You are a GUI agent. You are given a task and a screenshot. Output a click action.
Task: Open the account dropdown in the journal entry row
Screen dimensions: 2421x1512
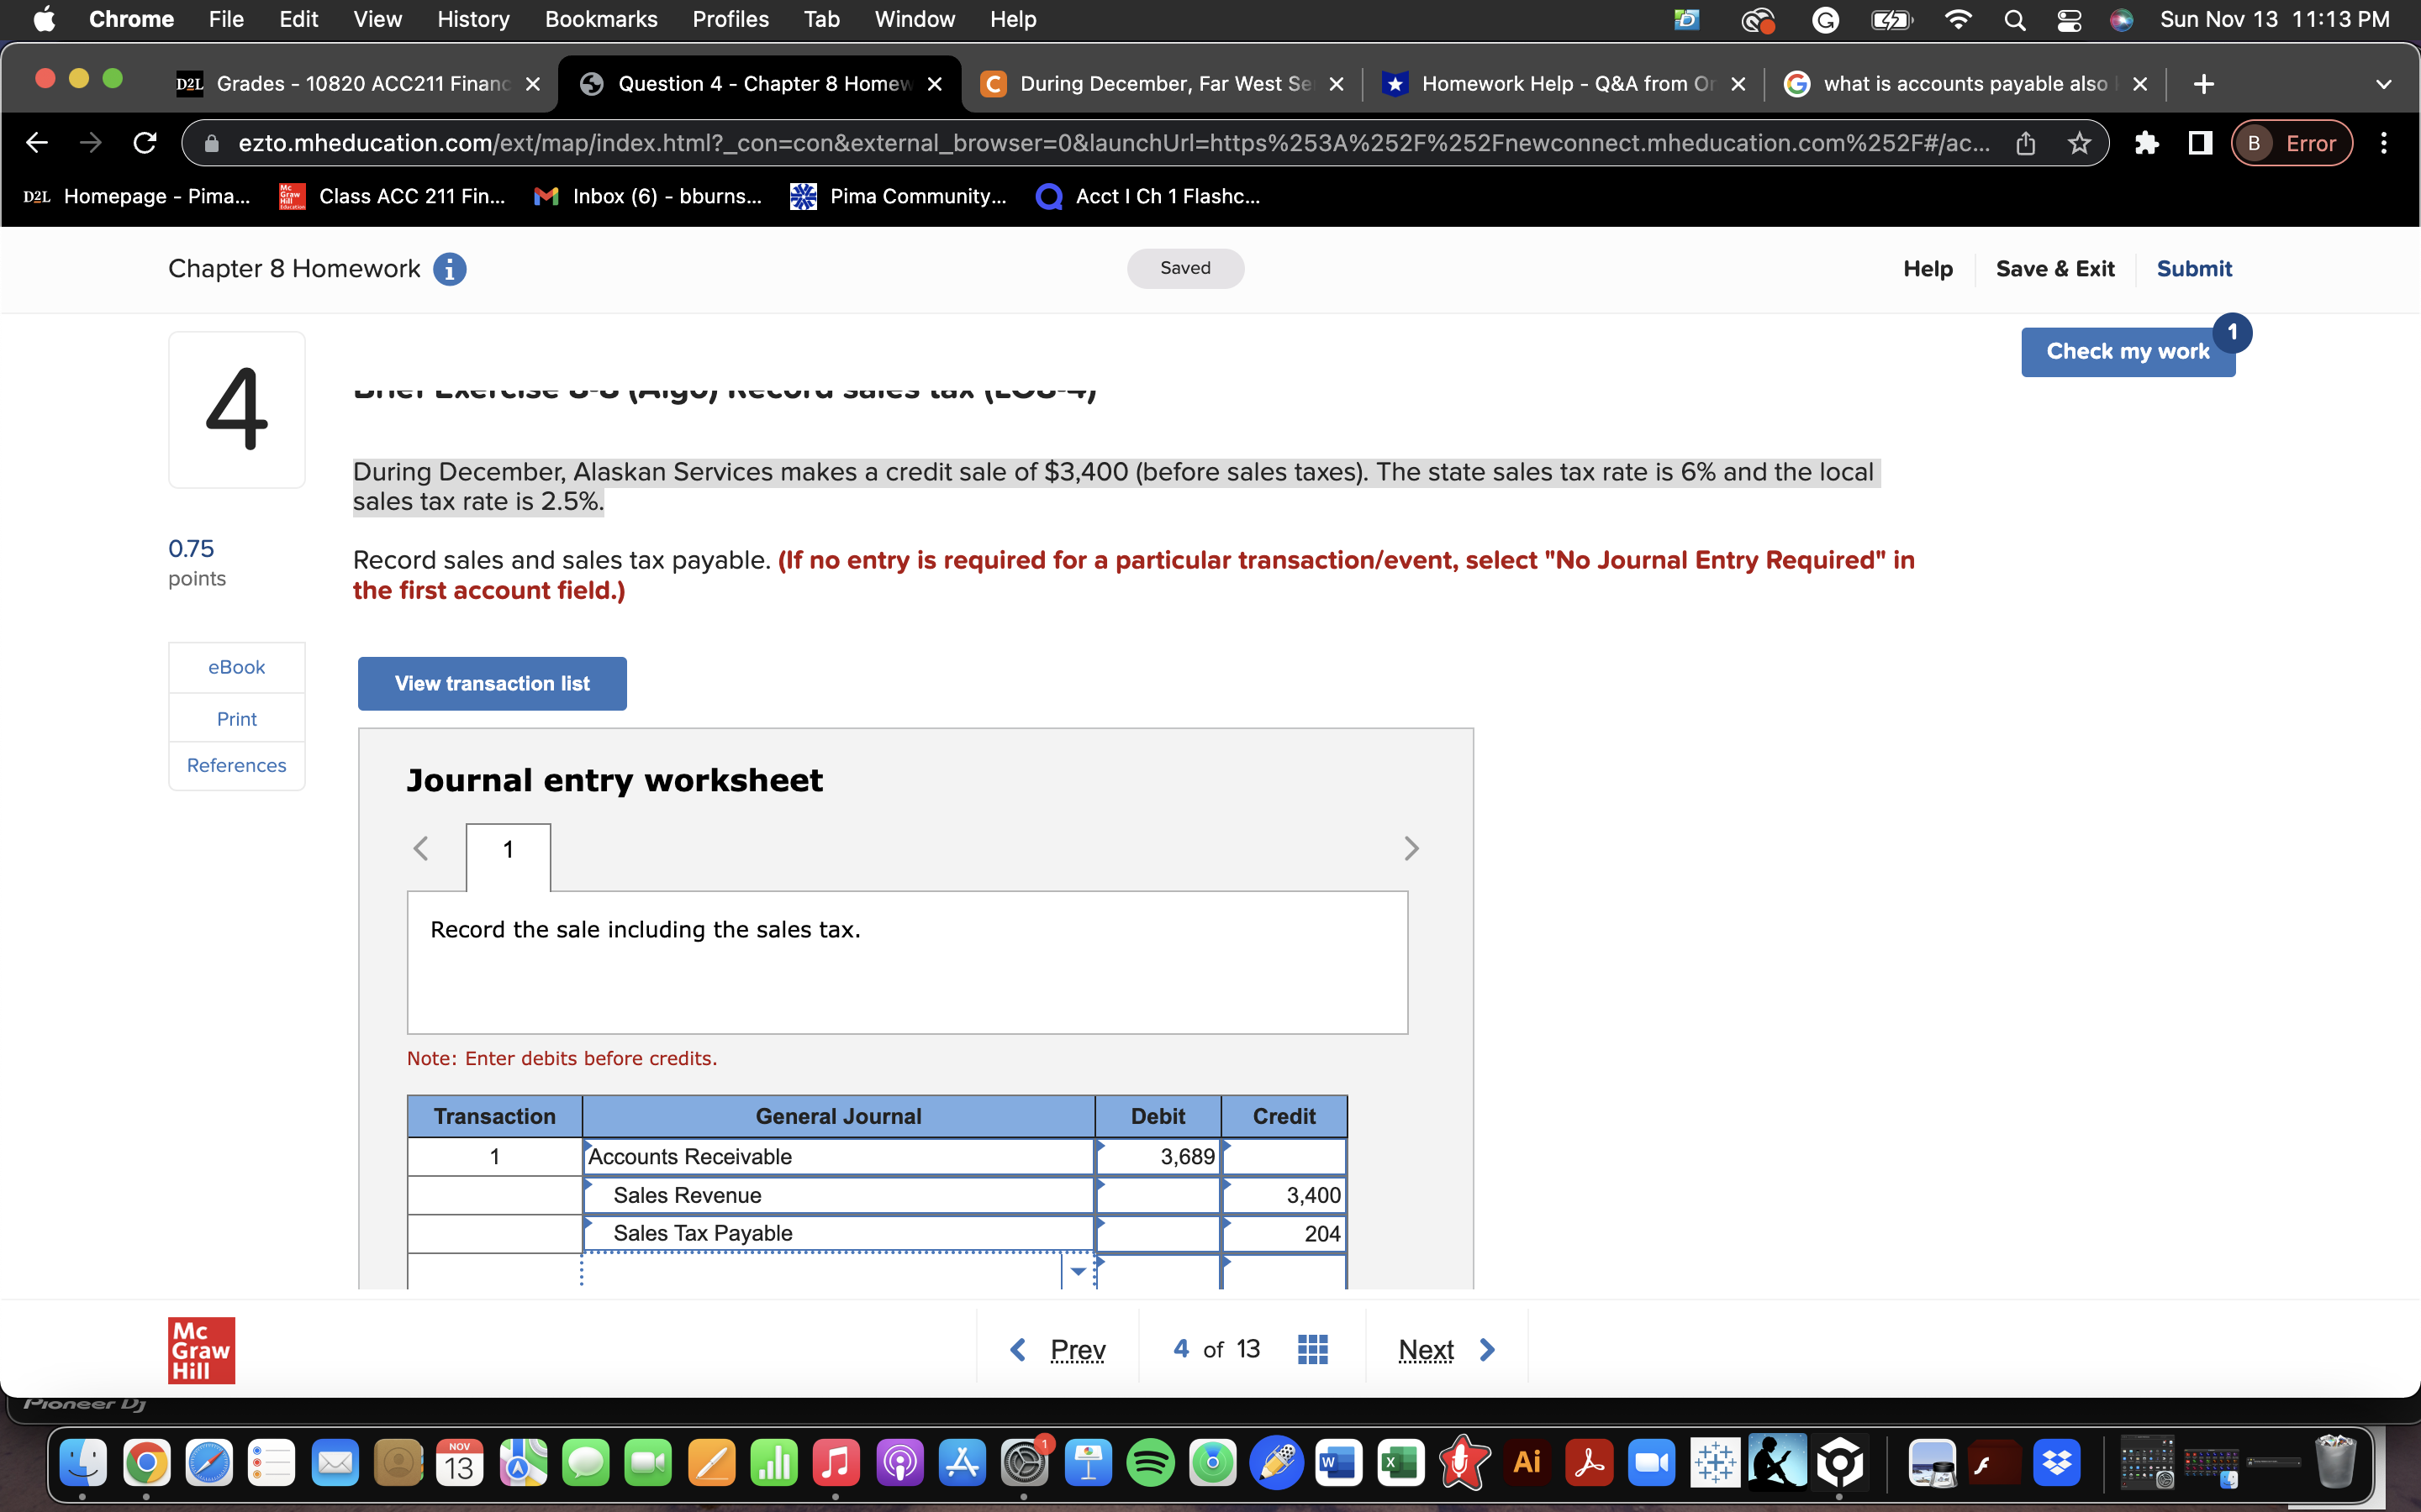(x=1079, y=1271)
